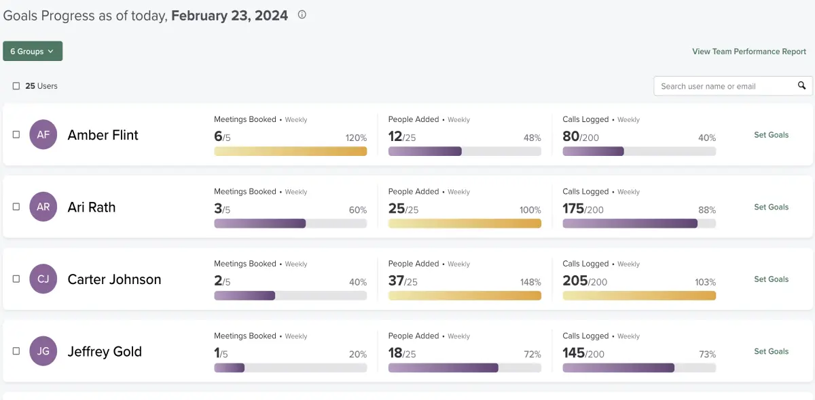Click the Ari Rath user name

(x=92, y=207)
